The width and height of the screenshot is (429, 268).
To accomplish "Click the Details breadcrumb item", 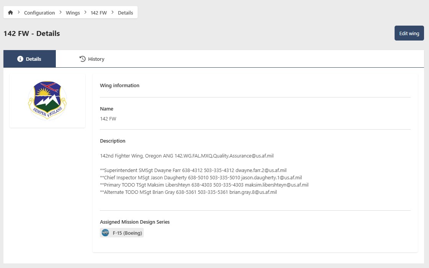I will pyautogui.click(x=125, y=13).
